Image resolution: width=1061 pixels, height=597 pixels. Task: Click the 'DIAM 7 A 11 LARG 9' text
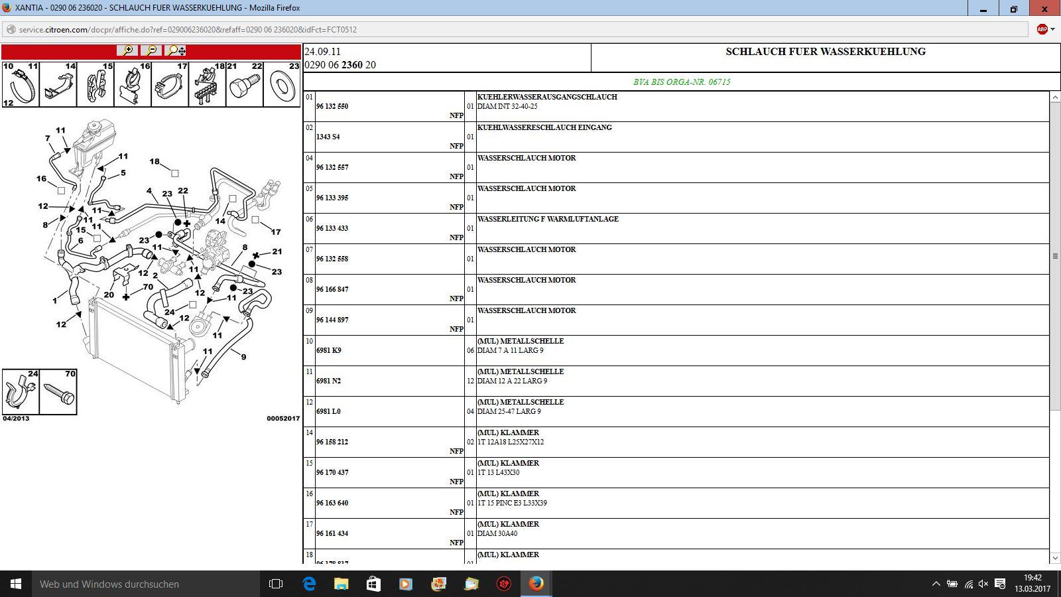(x=510, y=350)
